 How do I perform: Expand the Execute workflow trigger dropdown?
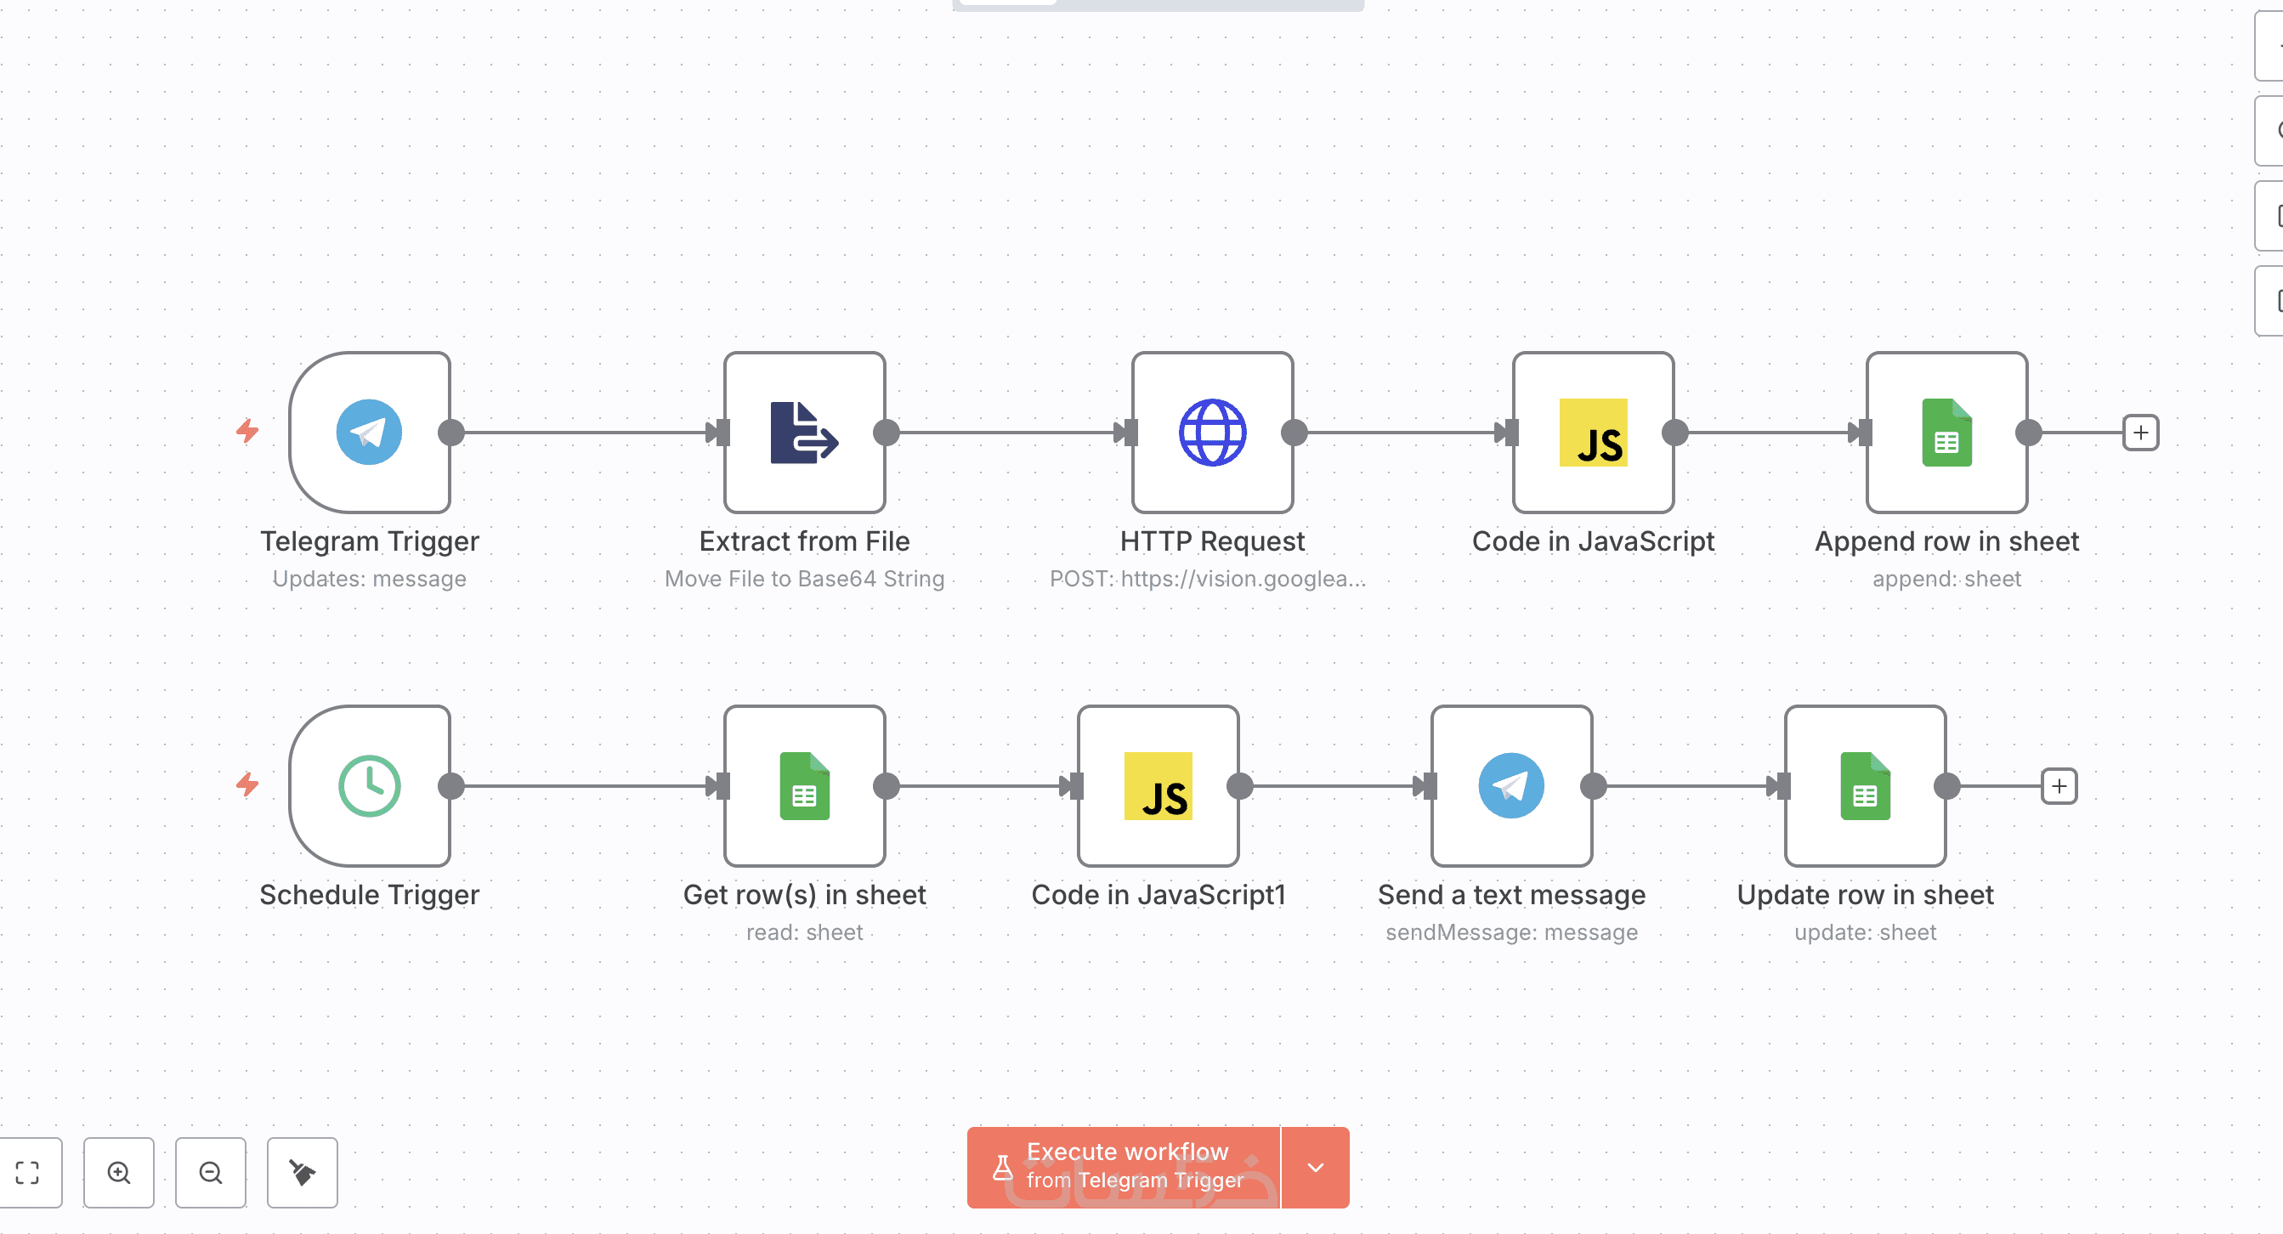(x=1315, y=1167)
